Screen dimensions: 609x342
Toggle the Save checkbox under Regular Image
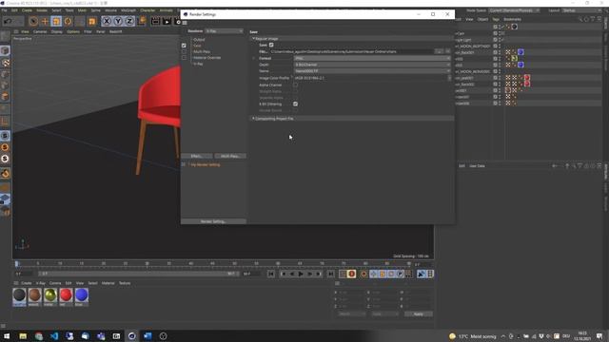[x=271, y=45]
